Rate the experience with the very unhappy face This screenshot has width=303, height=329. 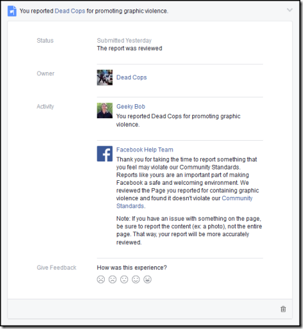coord(101,279)
